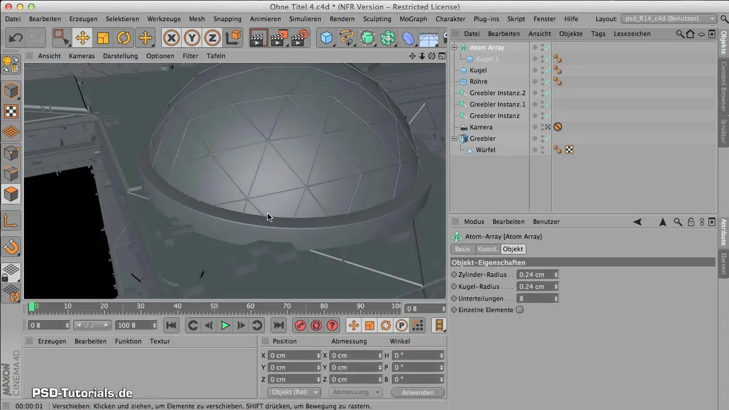
Task: Switch to Texture mode checkerboard icon
Action: point(11,112)
